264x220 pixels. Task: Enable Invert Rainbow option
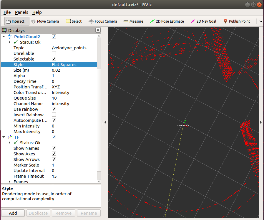click(54, 115)
